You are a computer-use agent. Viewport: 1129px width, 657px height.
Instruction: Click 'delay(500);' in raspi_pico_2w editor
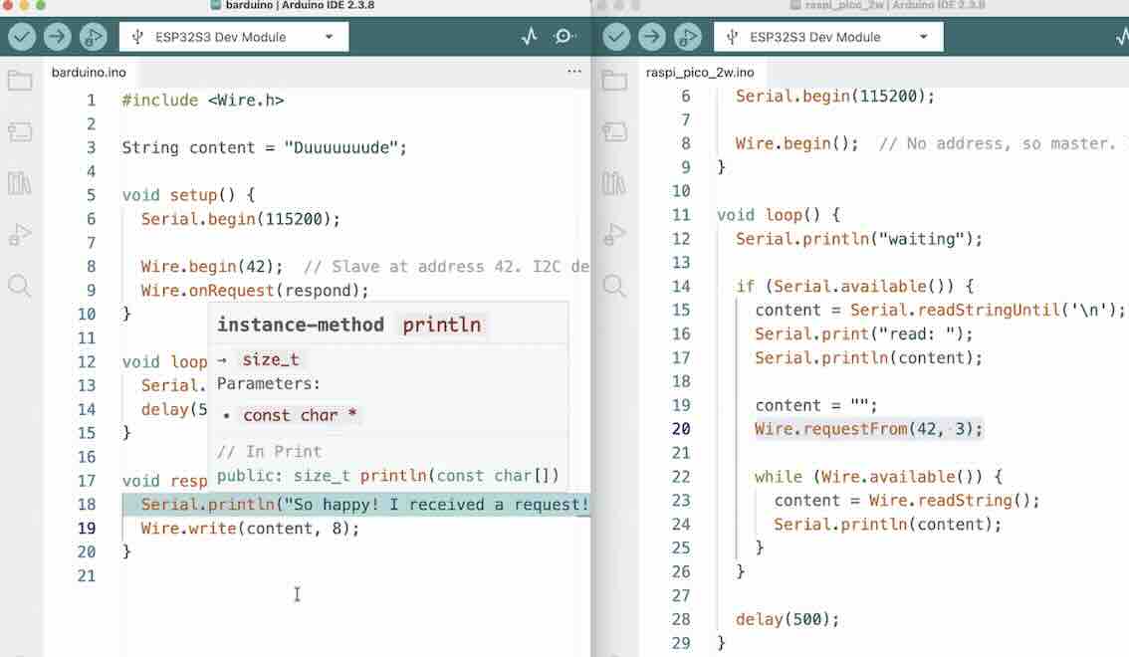[788, 619]
